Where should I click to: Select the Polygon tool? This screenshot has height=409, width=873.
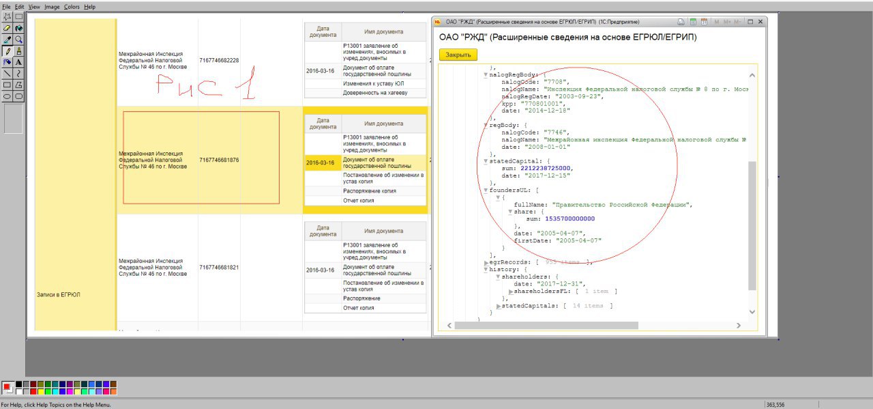pos(18,84)
